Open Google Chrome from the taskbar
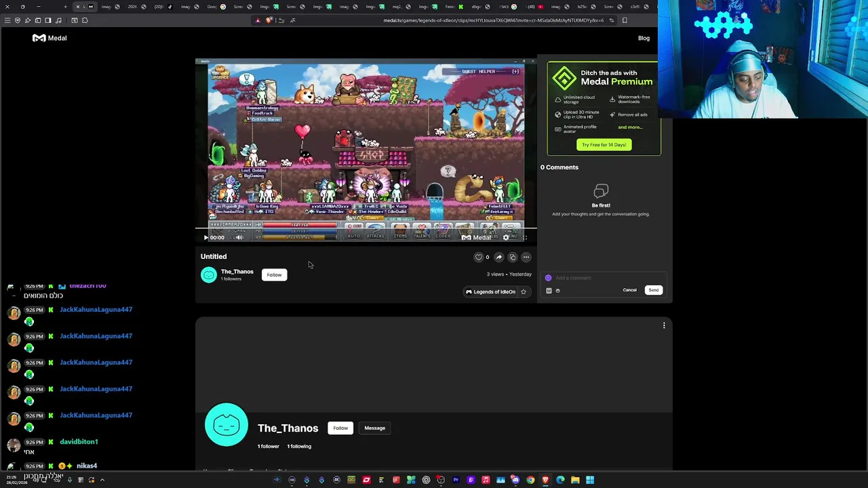Image resolution: width=868 pixels, height=488 pixels. tap(530, 480)
